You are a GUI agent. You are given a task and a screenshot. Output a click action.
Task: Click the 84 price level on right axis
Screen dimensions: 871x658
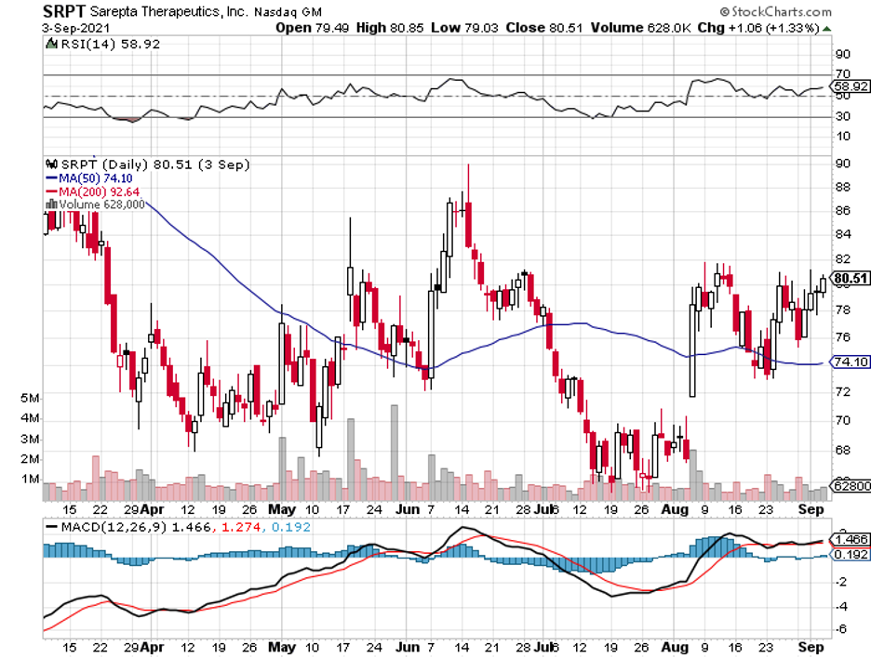pos(843,235)
